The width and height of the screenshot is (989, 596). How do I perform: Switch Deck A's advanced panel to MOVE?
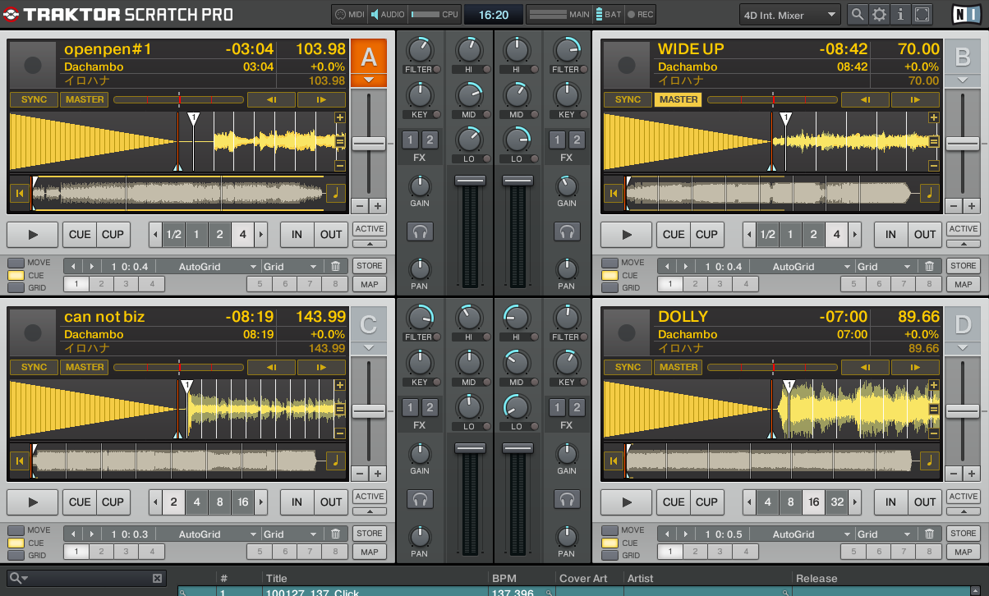click(x=16, y=263)
